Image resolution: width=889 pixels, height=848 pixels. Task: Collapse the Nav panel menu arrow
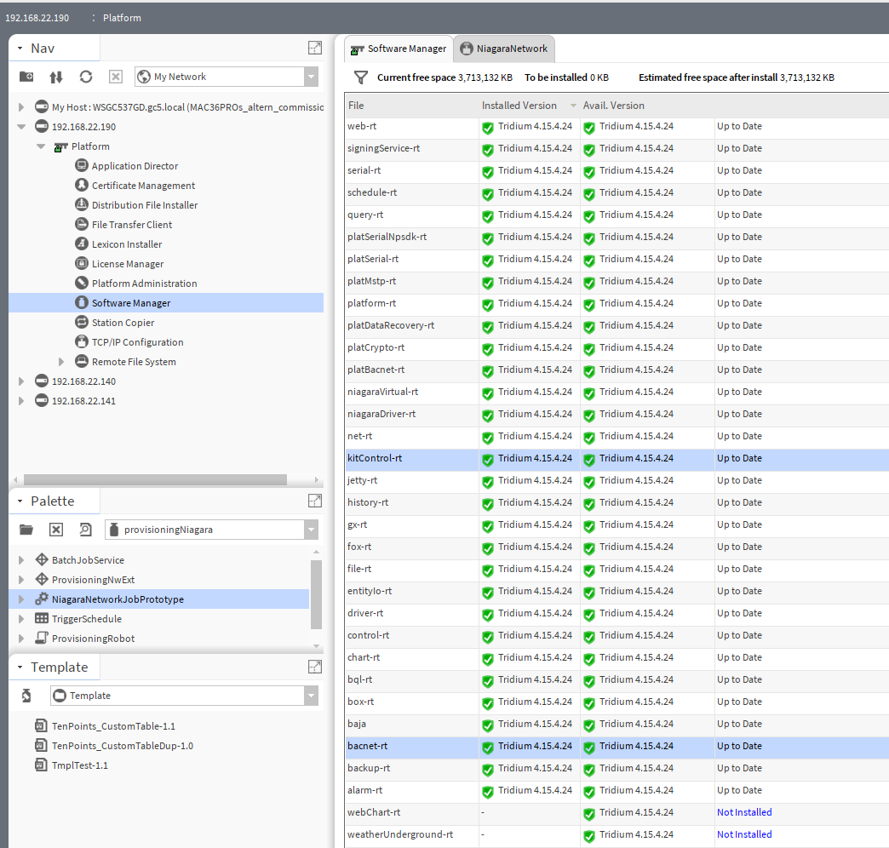pyautogui.click(x=20, y=49)
